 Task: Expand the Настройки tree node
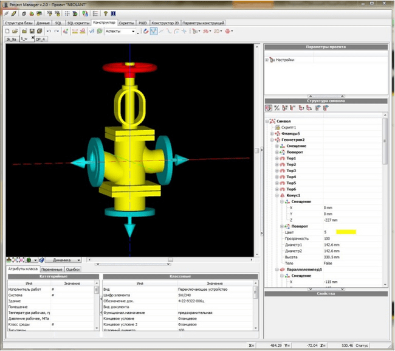[267, 60]
